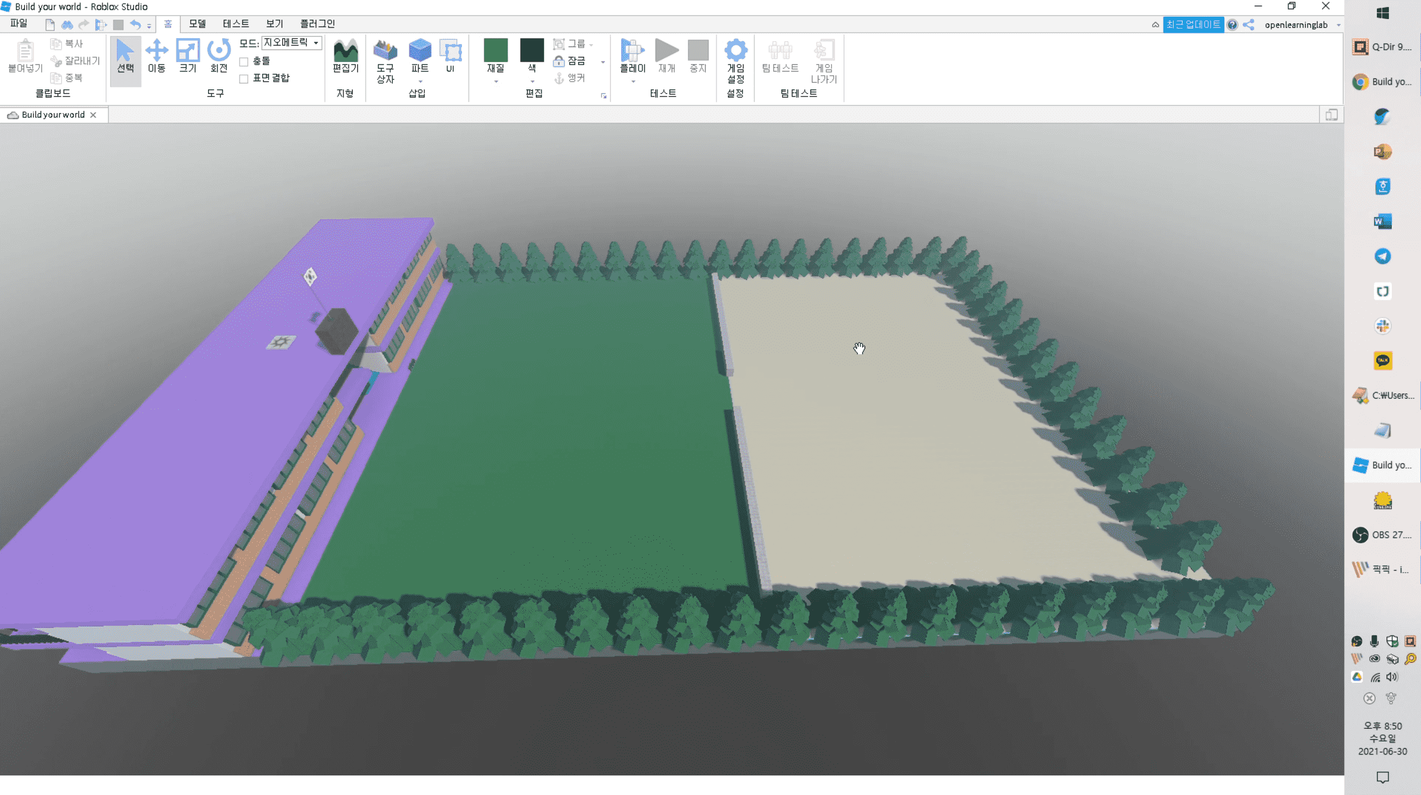Image resolution: width=1421 pixels, height=795 pixels.
Task: Toggle the Lock (잠금) tool
Action: [569, 61]
